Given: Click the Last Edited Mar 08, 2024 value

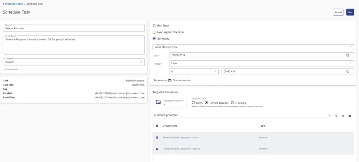Looking at the screenshot, I should click(x=120, y=97).
